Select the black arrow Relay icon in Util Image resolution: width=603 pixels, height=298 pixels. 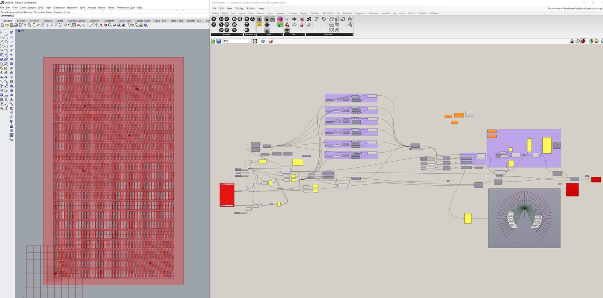[x=294, y=19]
